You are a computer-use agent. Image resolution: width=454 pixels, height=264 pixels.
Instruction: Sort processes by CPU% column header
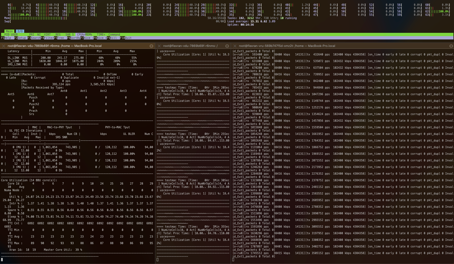pos(81,35)
